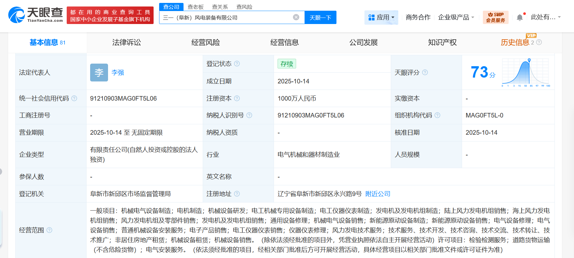Image resolution: width=574 pixels, height=258 pixels.
Task: Open the 附近公司 link
Action: [x=378, y=194]
